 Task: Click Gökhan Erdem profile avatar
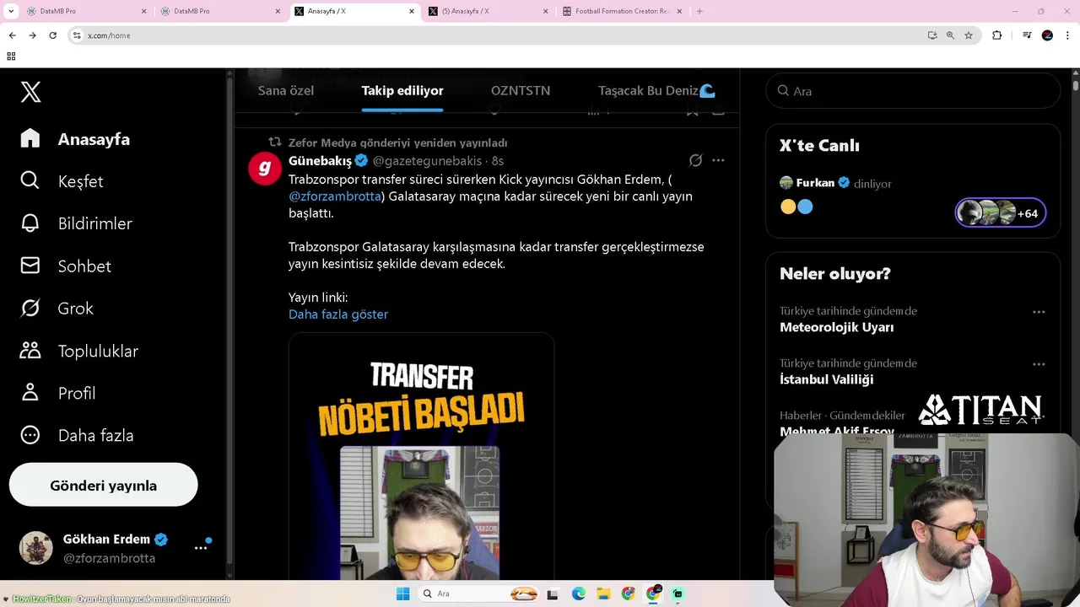[36, 548]
